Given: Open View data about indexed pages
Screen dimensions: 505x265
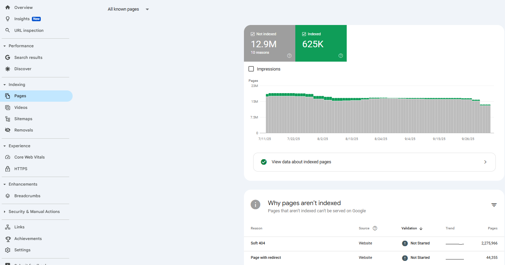Looking at the screenshot, I should point(374,162).
